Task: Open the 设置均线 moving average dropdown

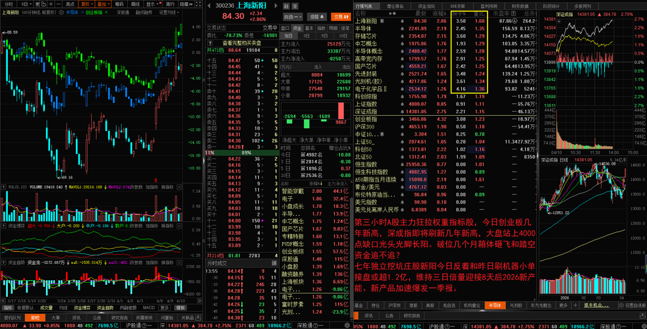Action: tap(169, 13)
